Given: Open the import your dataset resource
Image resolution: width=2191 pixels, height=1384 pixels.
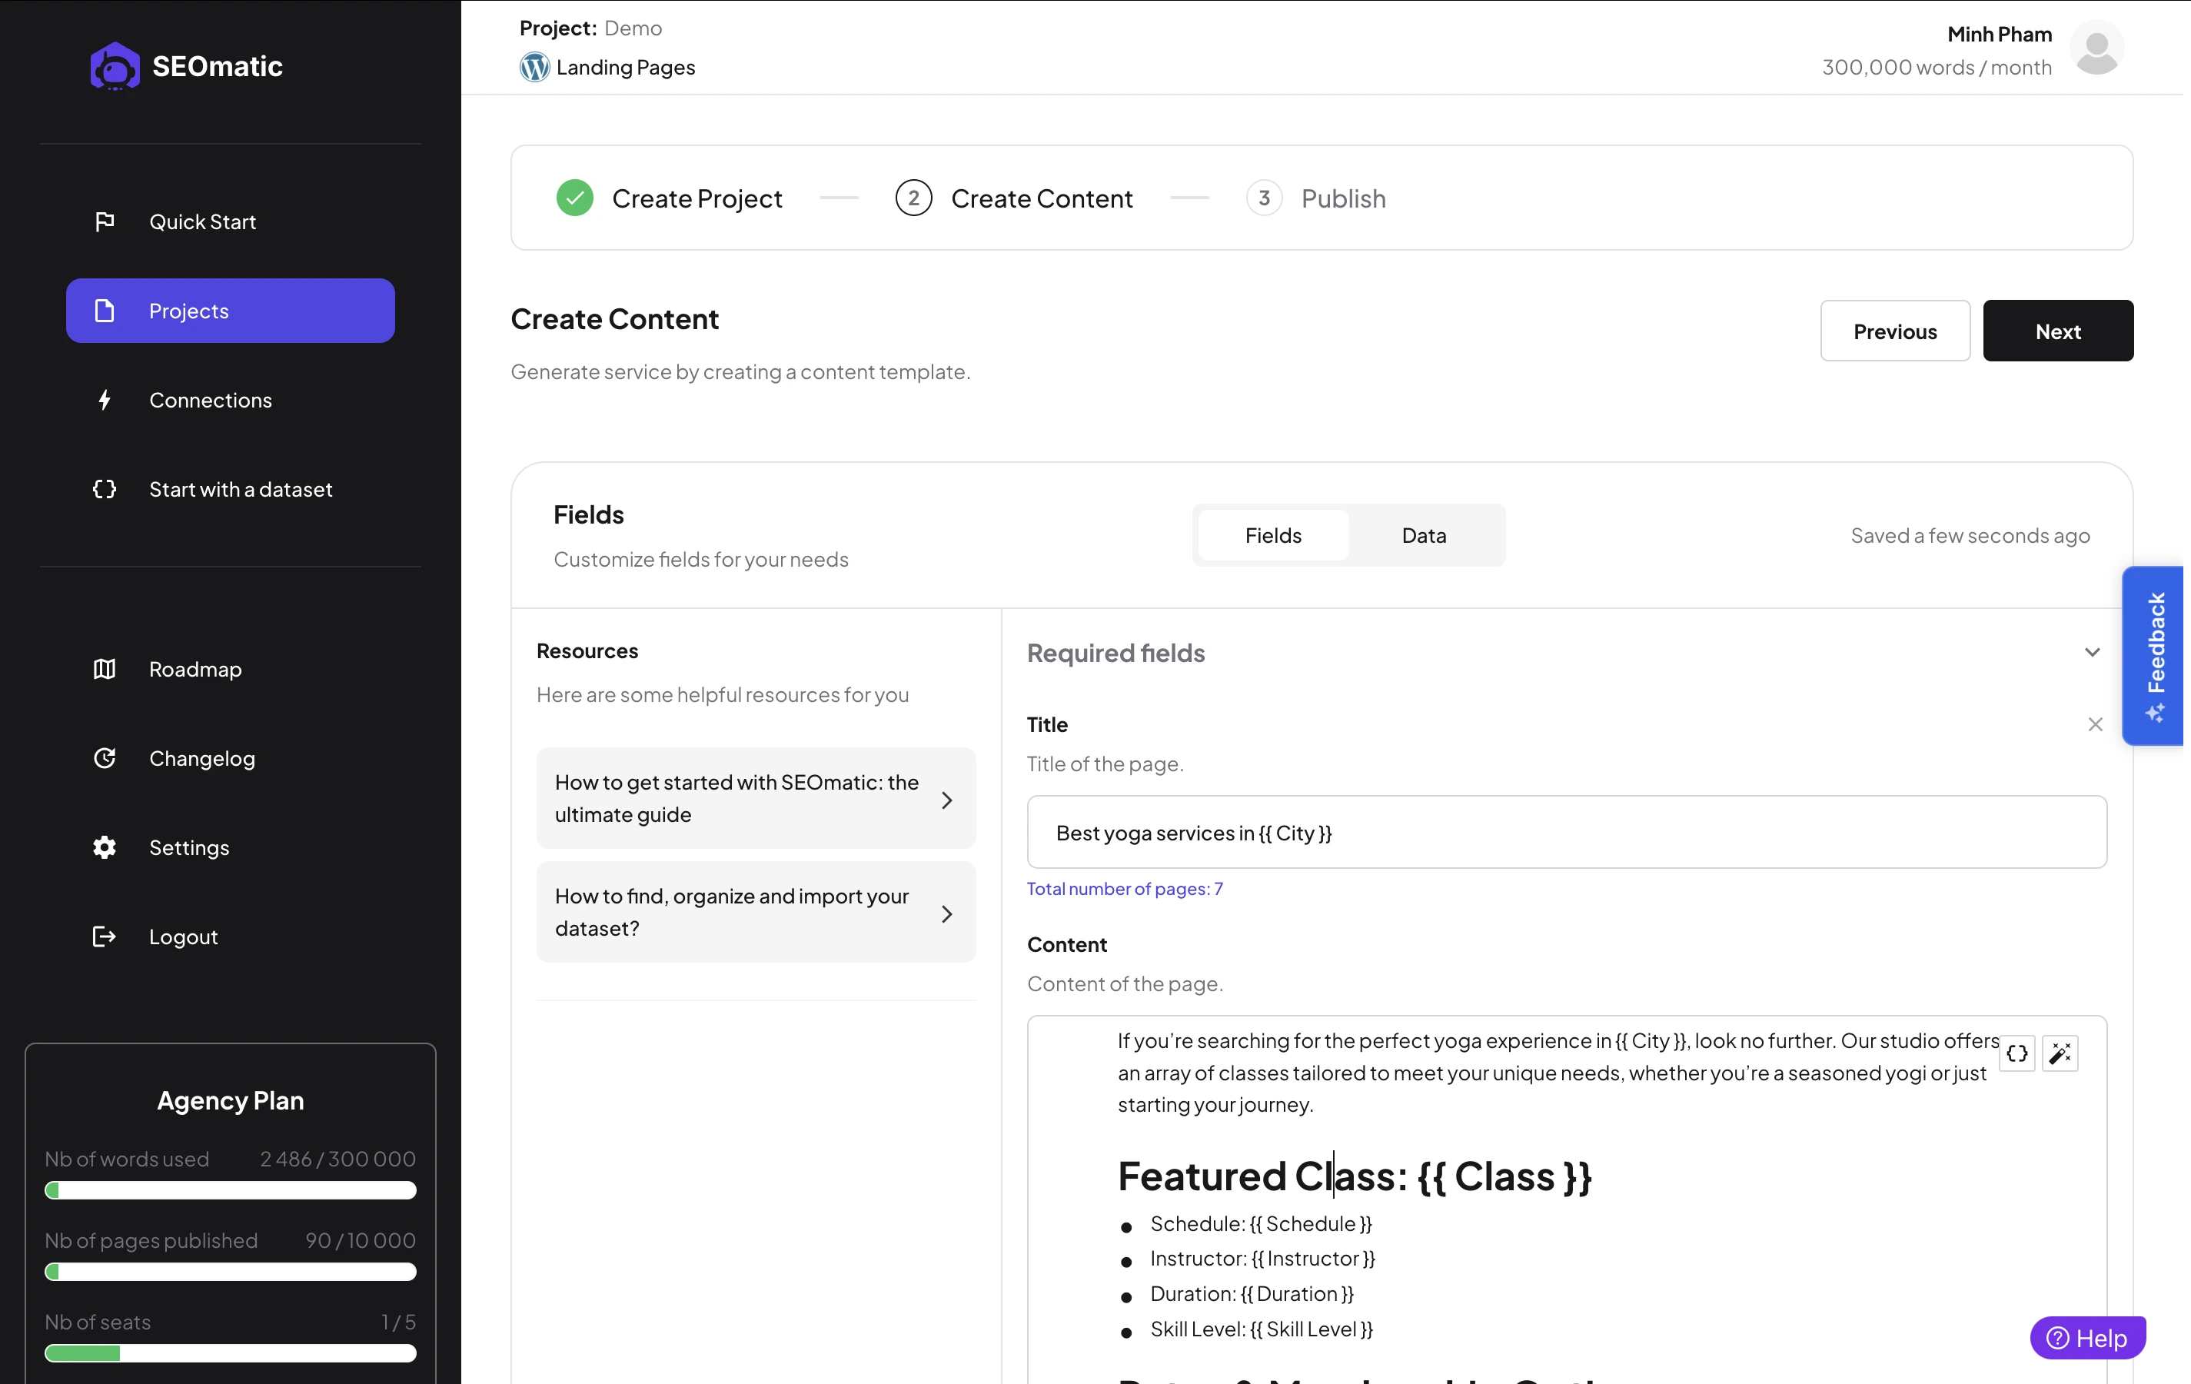Looking at the screenshot, I should tap(755, 912).
